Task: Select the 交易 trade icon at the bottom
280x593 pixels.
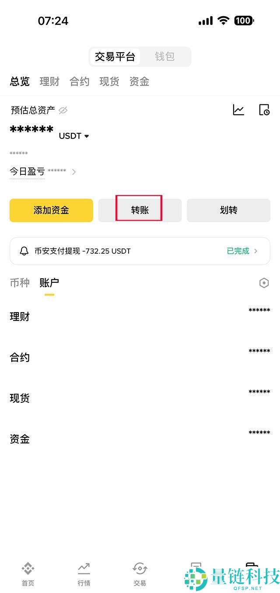Action: 140,572
